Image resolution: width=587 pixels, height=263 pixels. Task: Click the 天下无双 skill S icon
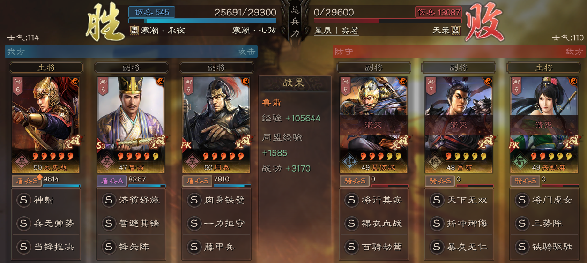(x=437, y=200)
